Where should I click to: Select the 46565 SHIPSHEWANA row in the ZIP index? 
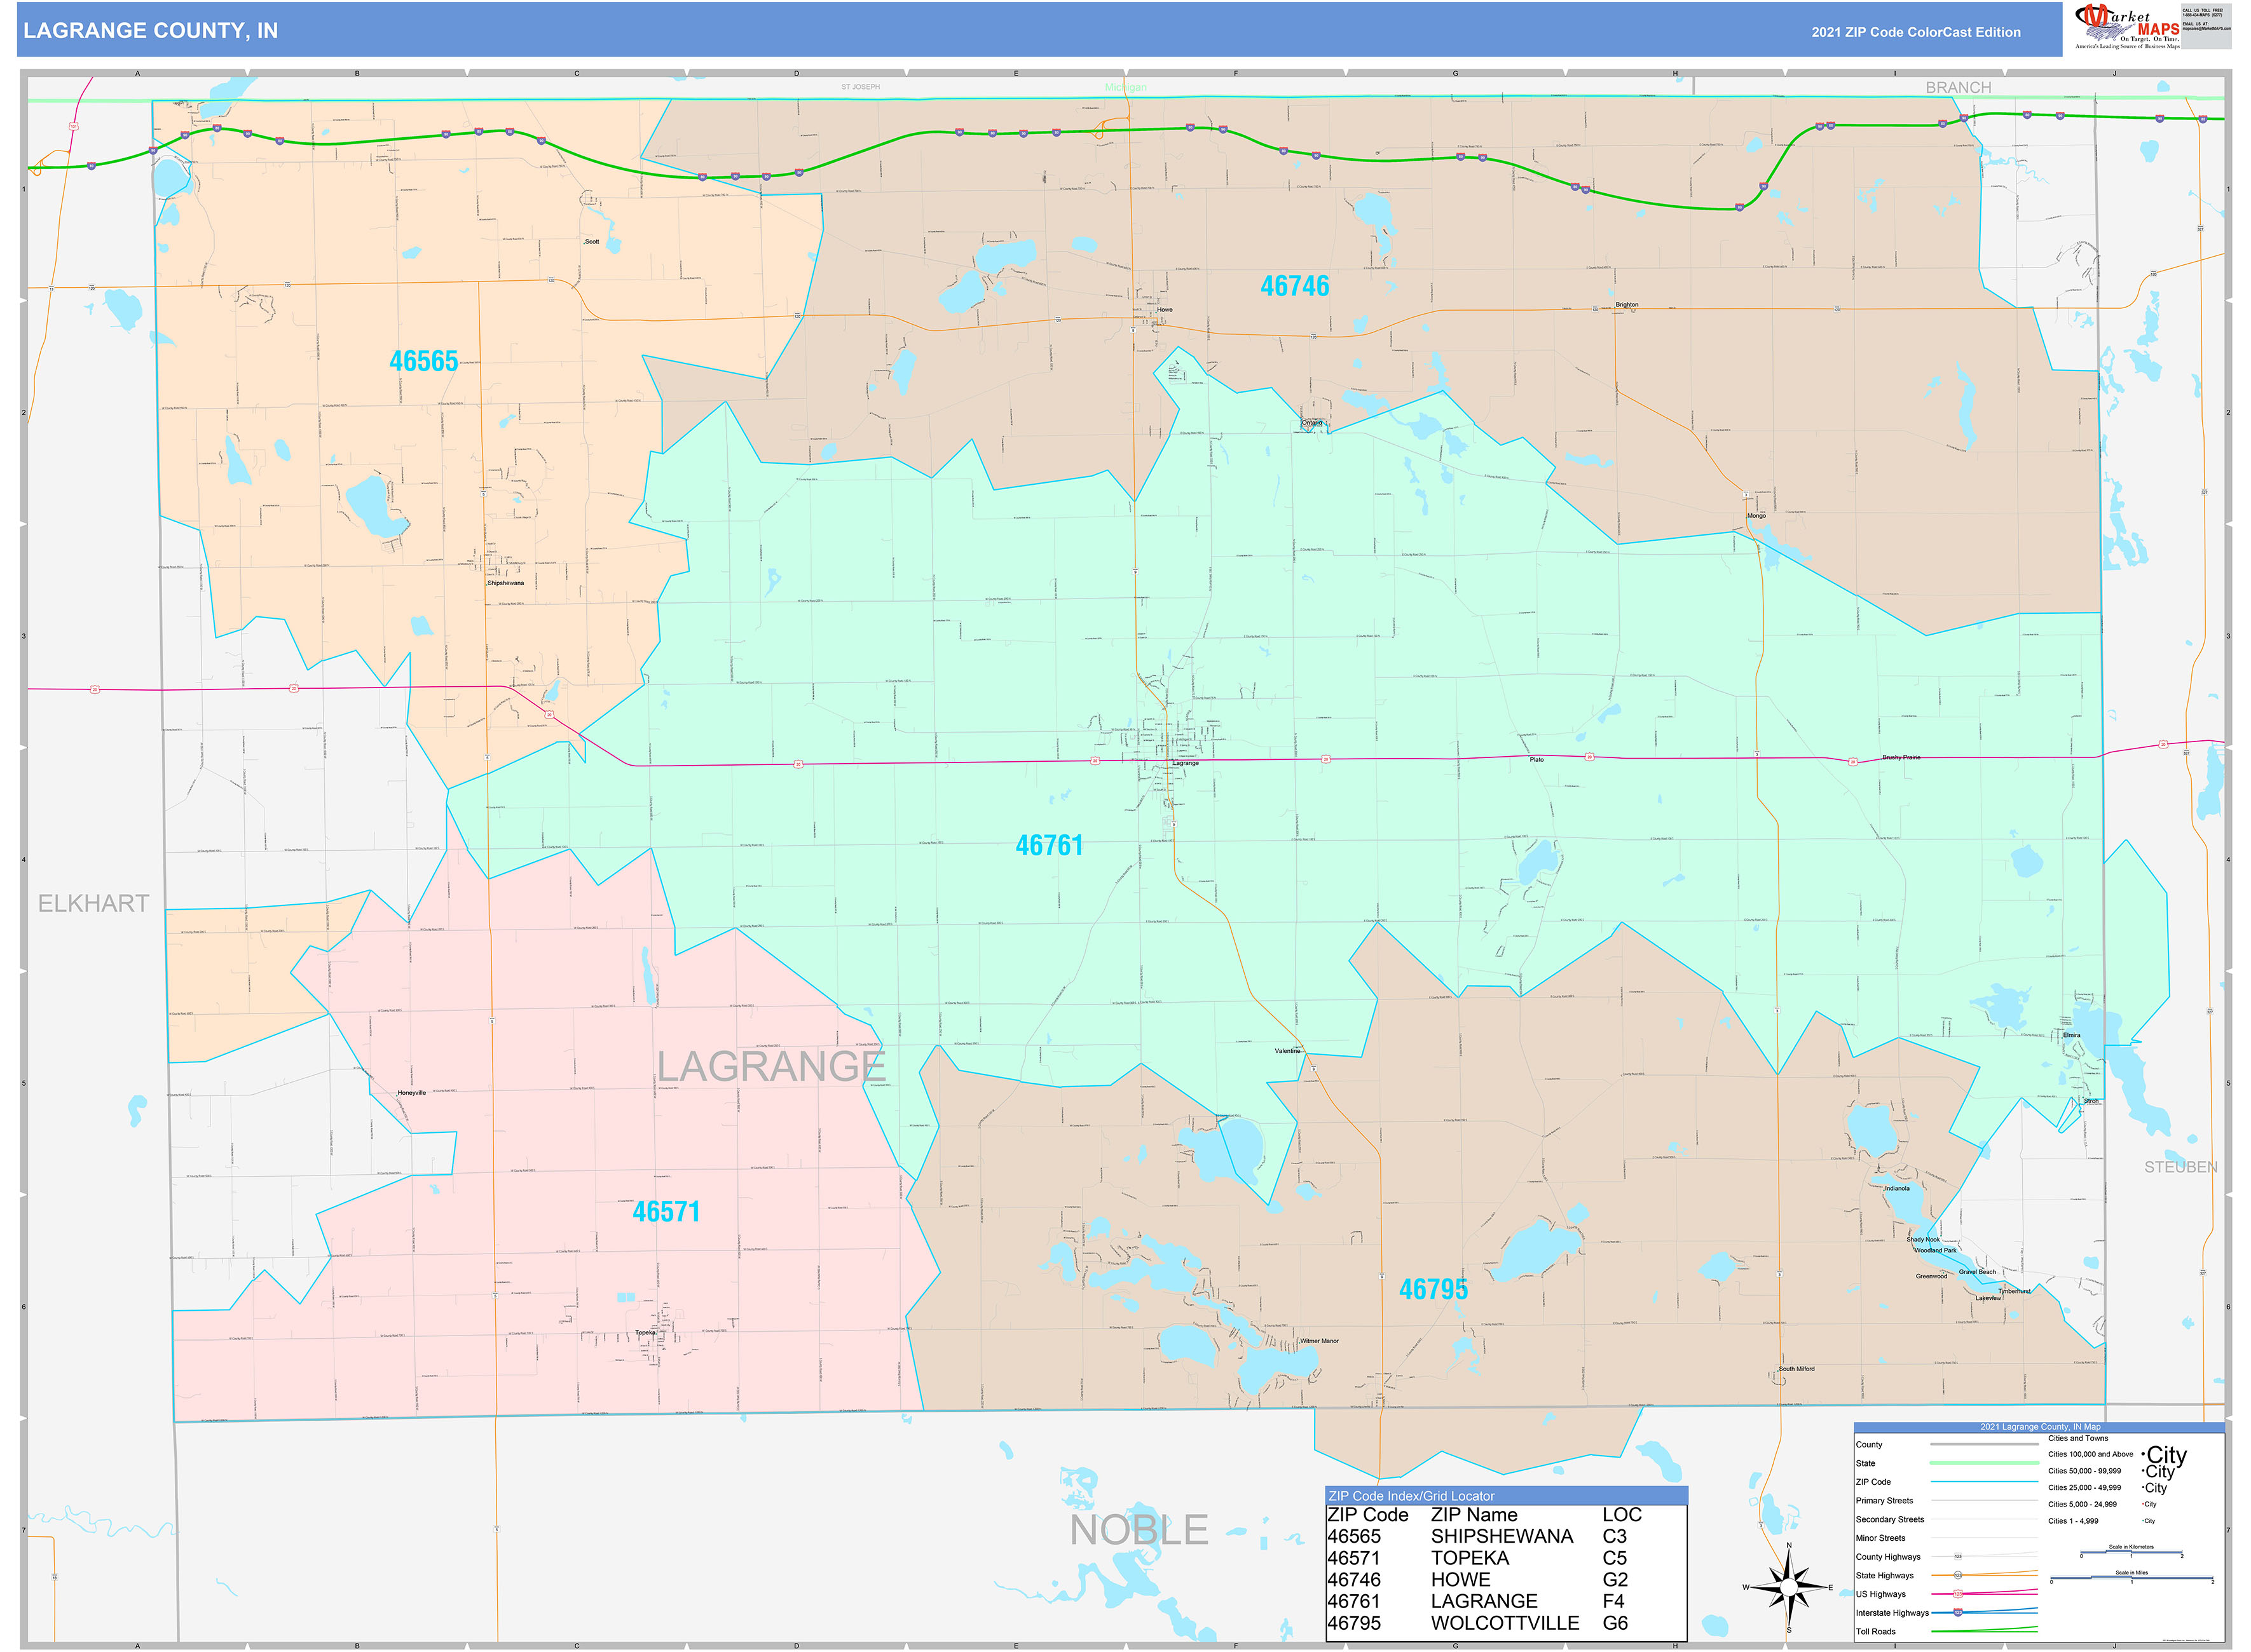1501,1537
